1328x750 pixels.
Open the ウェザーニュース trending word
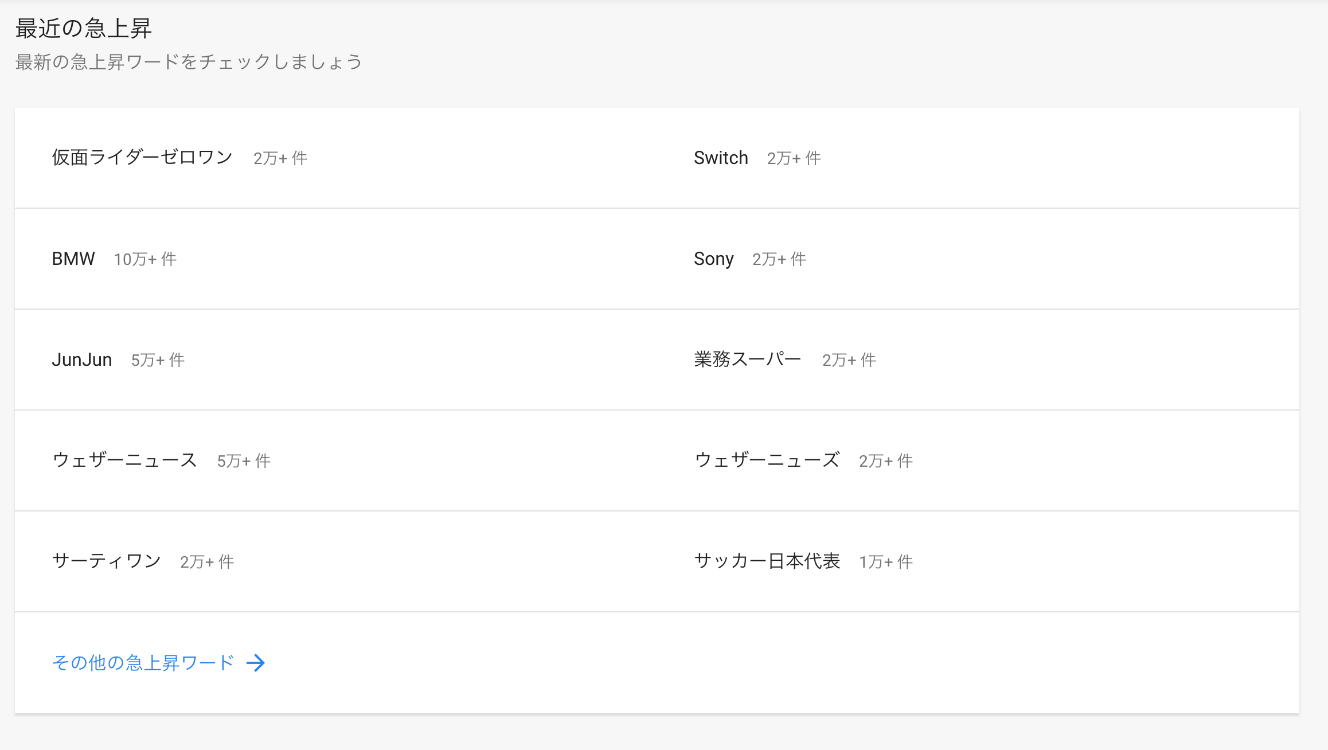point(124,460)
